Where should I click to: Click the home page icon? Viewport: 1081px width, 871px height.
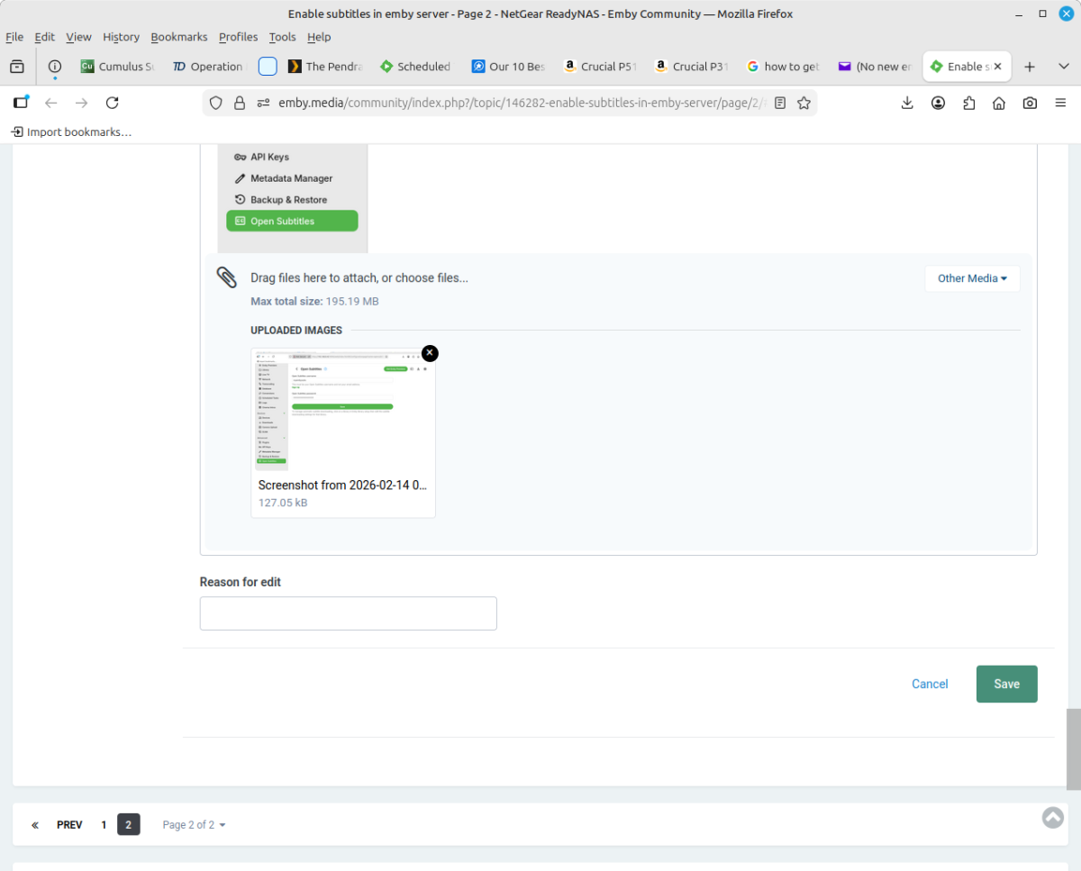[999, 103]
